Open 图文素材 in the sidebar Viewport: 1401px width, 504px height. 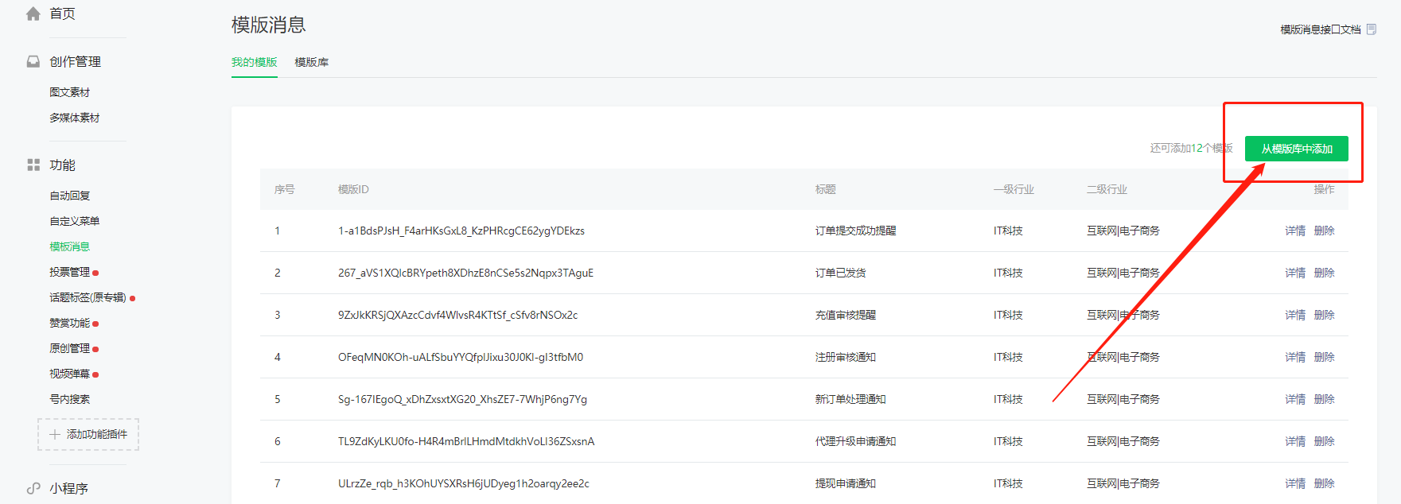[x=69, y=92]
